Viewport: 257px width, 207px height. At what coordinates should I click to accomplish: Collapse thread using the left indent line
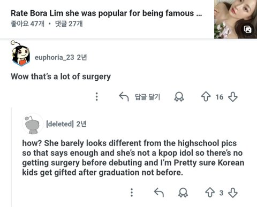pos(11,157)
